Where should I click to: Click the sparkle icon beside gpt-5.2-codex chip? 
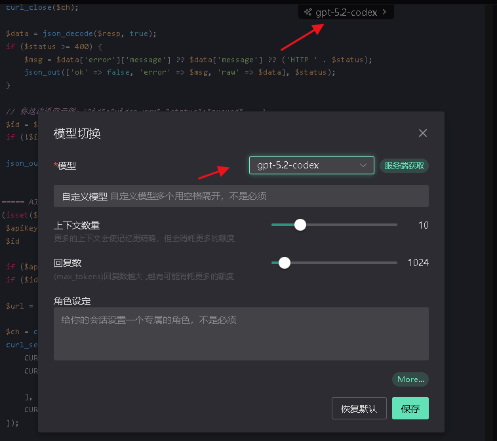[x=308, y=12]
